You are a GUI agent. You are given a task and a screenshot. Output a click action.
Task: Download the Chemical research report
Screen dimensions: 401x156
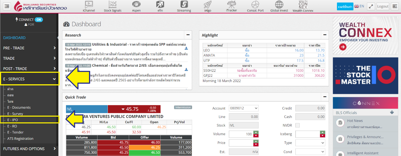pyautogui.click(x=186, y=69)
